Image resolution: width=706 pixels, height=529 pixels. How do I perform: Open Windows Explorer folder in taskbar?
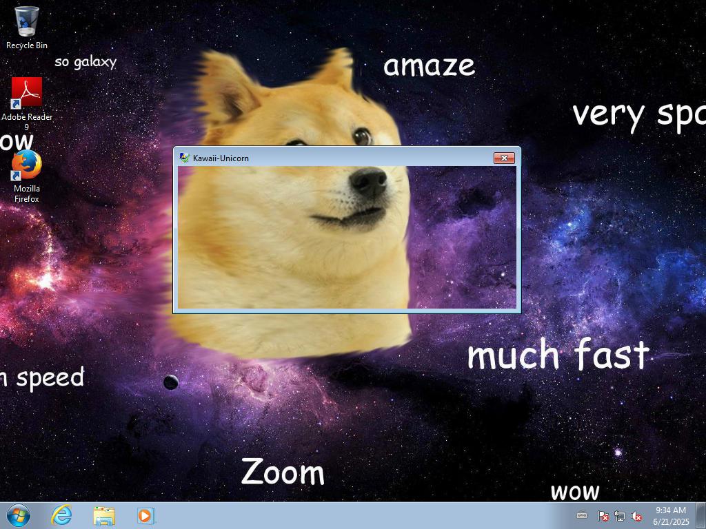pos(104,516)
